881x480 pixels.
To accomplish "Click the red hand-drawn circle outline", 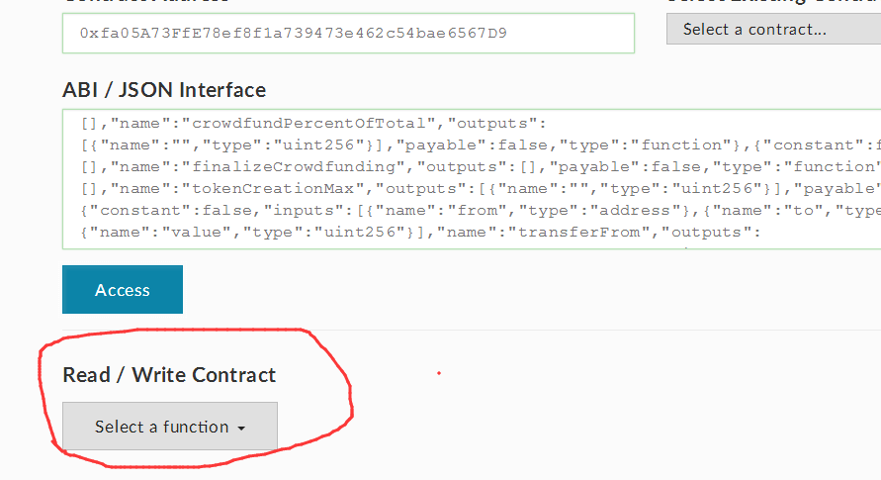I will (351, 396).
